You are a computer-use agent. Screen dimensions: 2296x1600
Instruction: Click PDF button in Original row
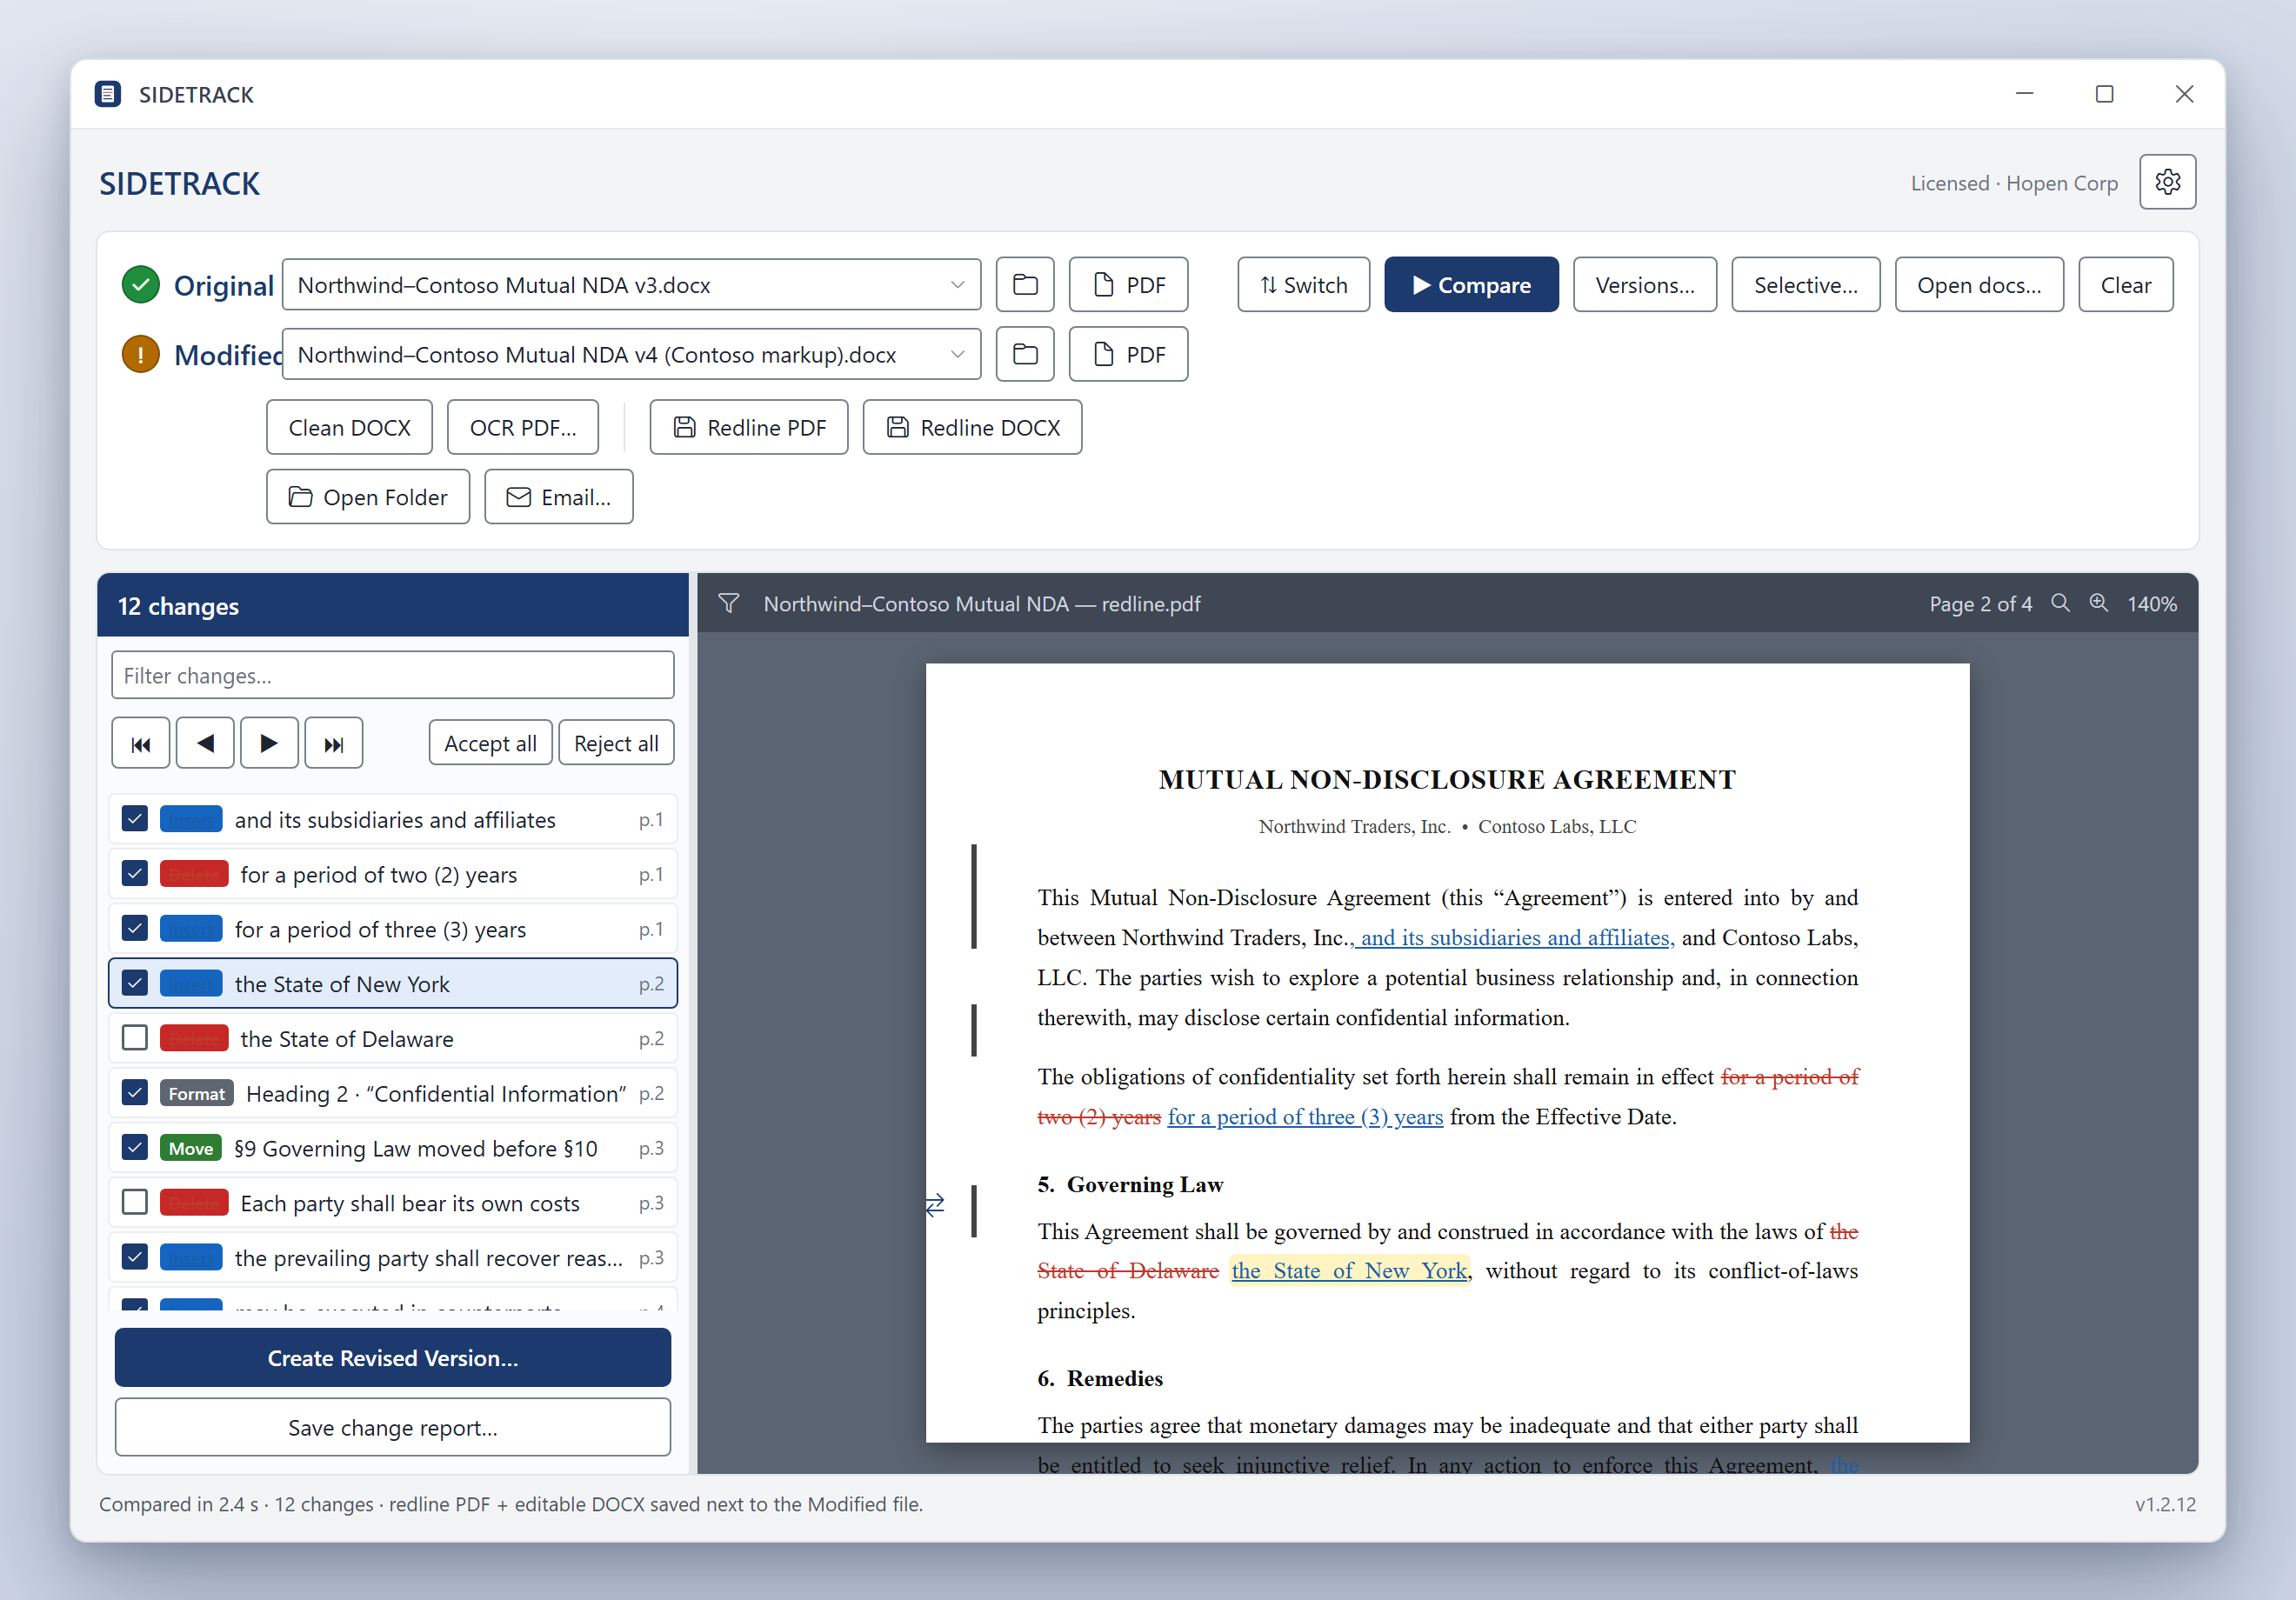pos(1128,285)
